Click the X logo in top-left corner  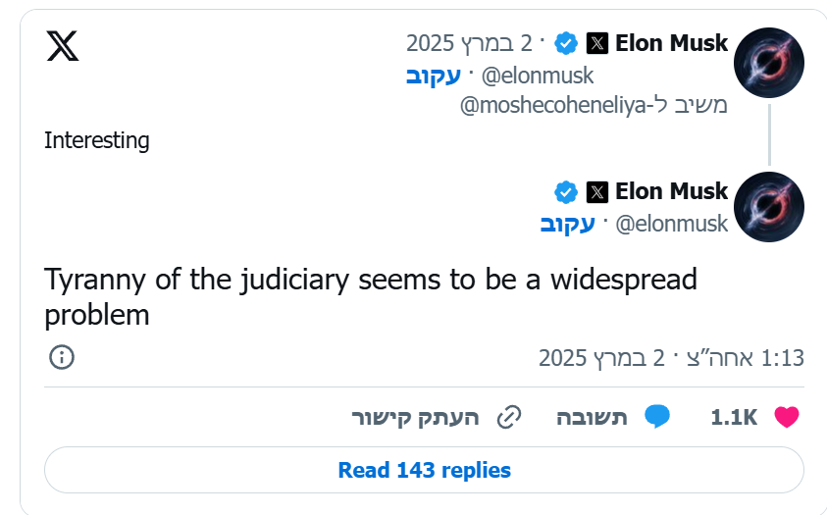[x=62, y=45]
